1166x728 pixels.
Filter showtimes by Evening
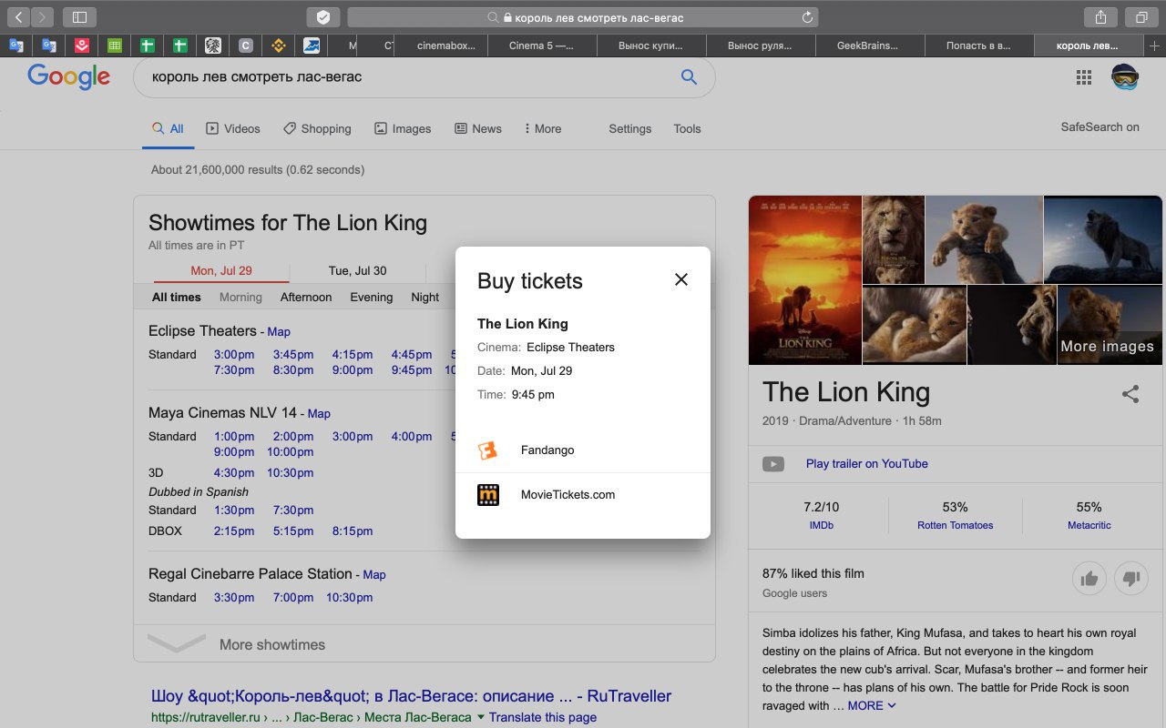pyautogui.click(x=372, y=297)
